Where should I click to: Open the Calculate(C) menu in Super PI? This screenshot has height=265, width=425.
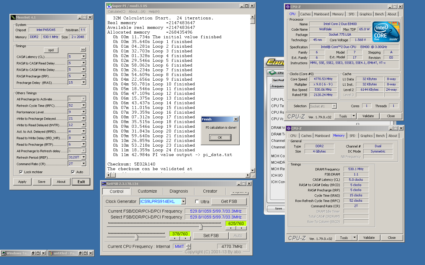click(x=116, y=11)
